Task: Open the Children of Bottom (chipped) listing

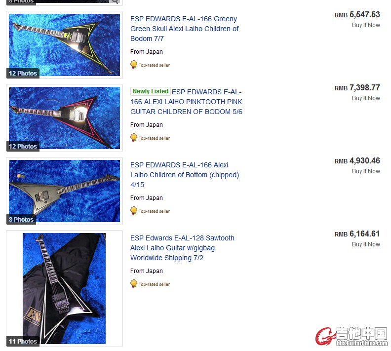Action: (185, 175)
